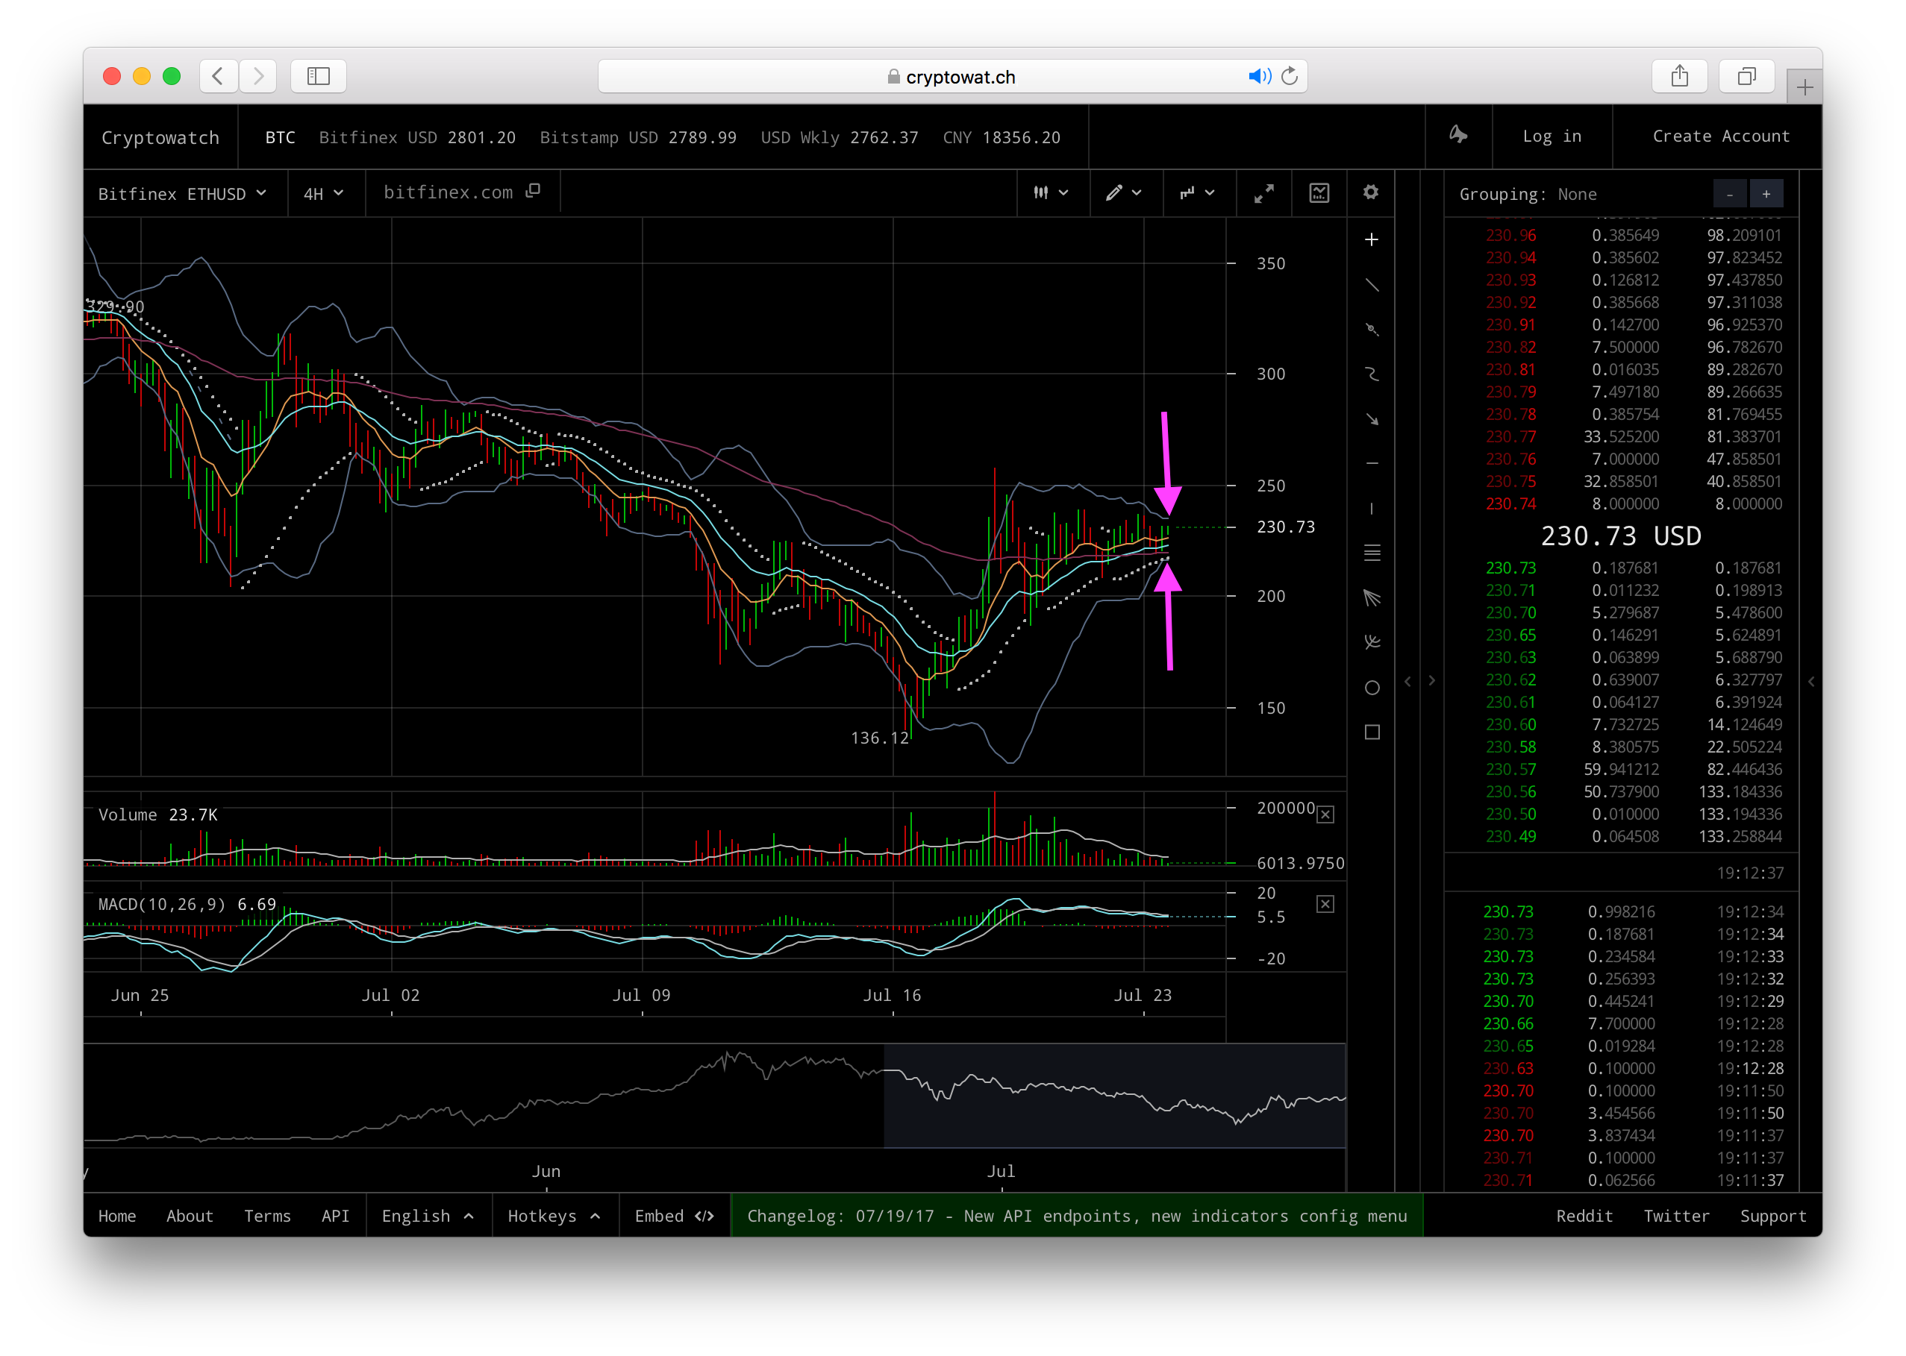Select the trend line drawing tool
The height and width of the screenshot is (1356, 1906).
[1372, 286]
